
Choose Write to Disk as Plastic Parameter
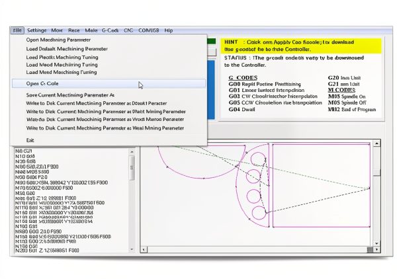point(106,112)
